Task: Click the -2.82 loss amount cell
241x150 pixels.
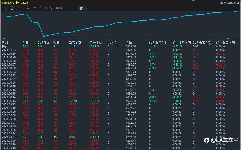Action: [72, 137]
